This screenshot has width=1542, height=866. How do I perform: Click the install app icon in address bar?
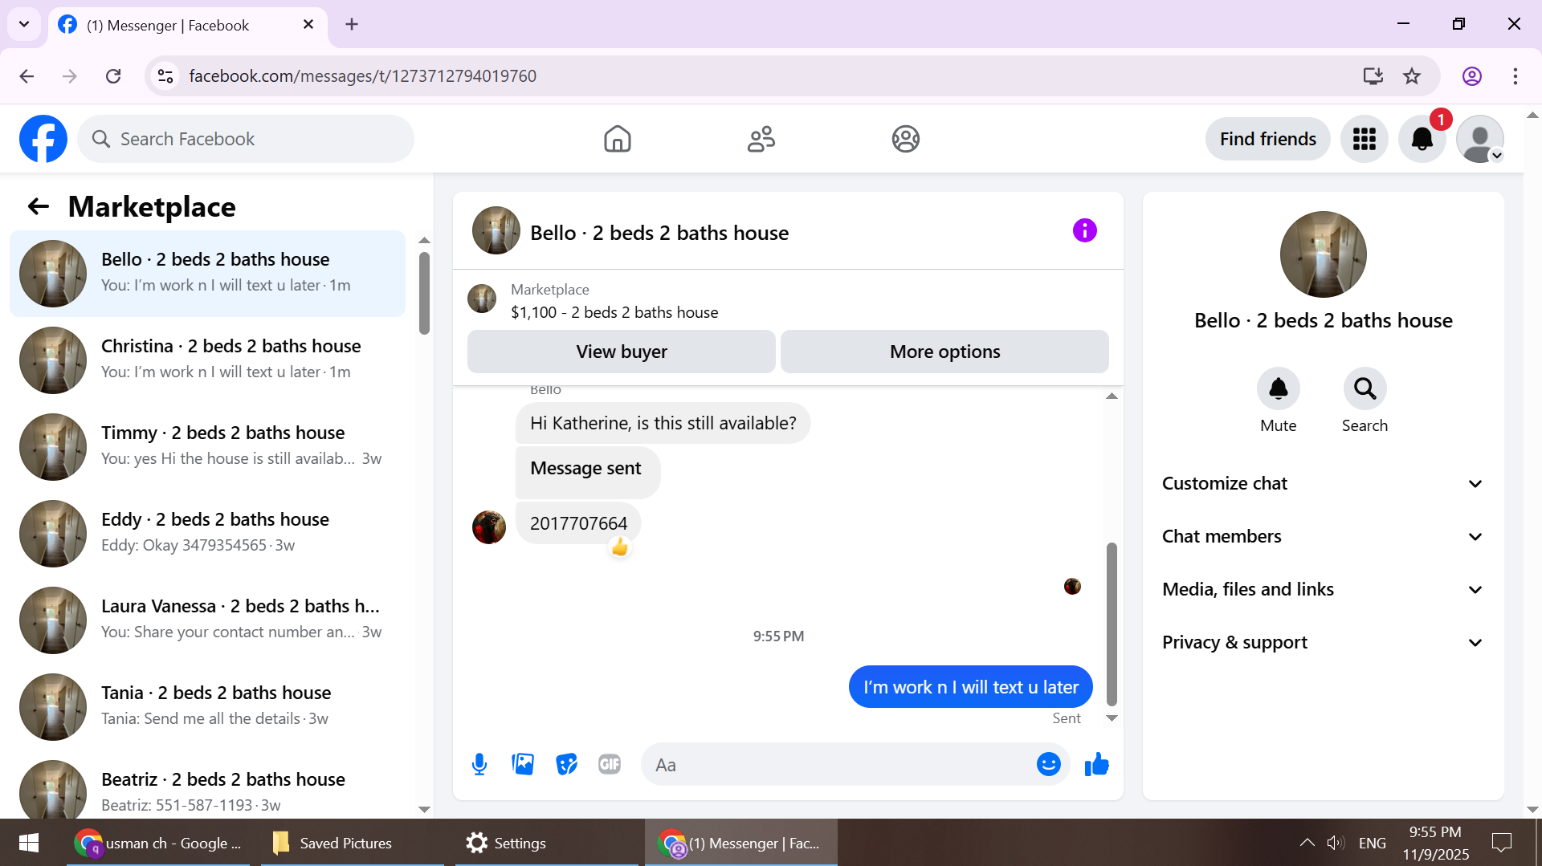point(1373,76)
